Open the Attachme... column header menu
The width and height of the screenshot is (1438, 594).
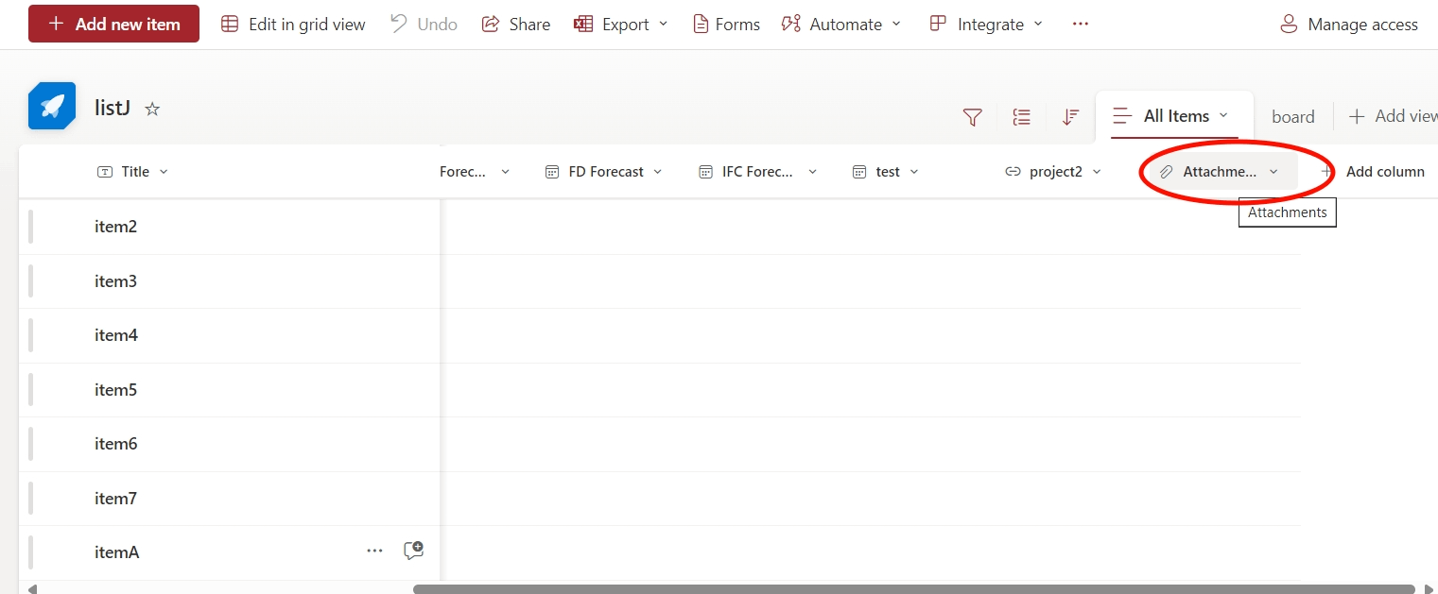(1220, 172)
